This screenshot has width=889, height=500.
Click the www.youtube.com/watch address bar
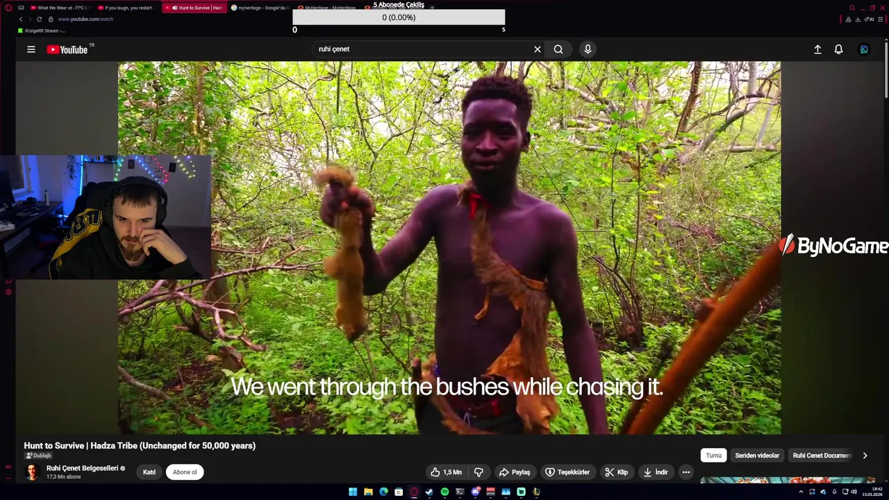pos(85,19)
